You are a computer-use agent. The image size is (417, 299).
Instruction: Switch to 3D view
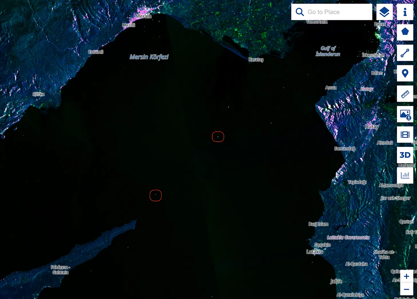pos(405,155)
